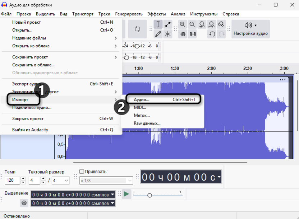
Task: Click the Undo arrow icon
Action: 212,34
